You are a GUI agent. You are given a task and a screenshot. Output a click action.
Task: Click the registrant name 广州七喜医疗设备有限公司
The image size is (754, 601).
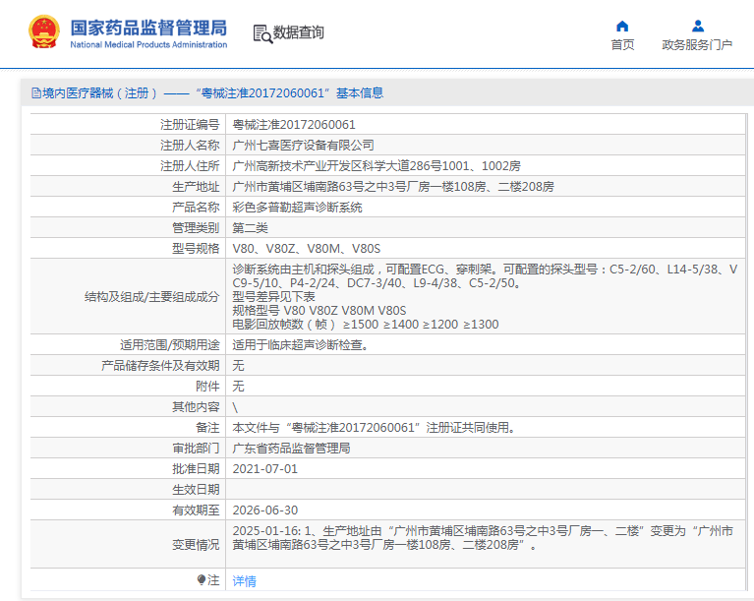303,145
